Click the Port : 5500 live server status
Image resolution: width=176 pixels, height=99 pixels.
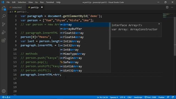[150, 97]
